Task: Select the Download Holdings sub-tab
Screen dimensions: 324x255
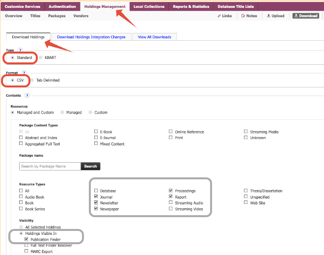Action: point(28,37)
